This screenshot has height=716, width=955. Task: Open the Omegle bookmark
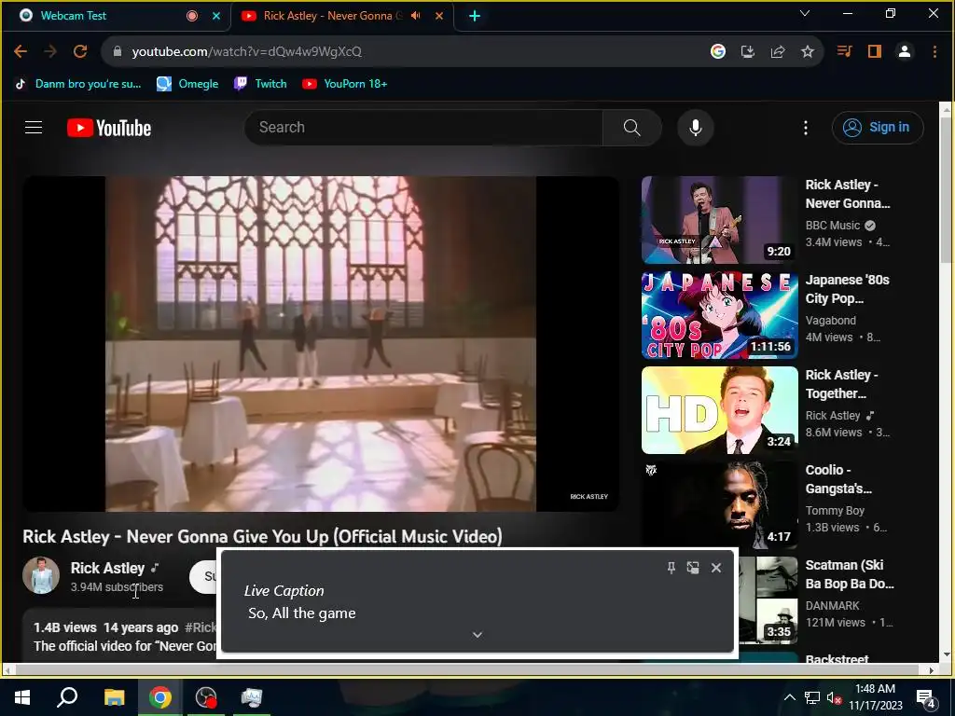click(x=187, y=84)
